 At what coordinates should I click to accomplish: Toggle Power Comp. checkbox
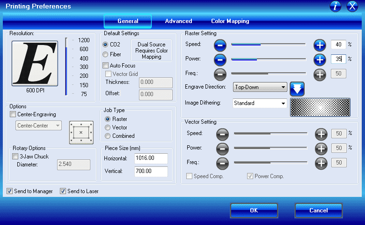pos(250,176)
